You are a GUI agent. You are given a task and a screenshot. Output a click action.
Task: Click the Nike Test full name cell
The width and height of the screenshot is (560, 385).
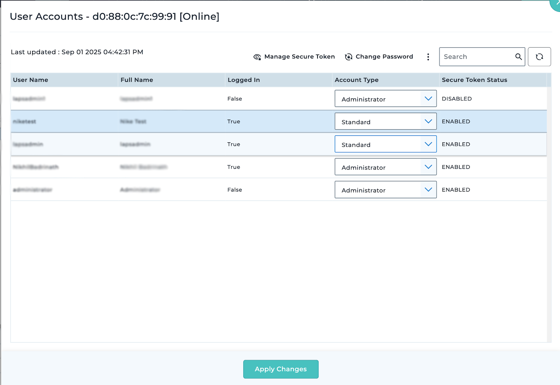[x=133, y=121]
